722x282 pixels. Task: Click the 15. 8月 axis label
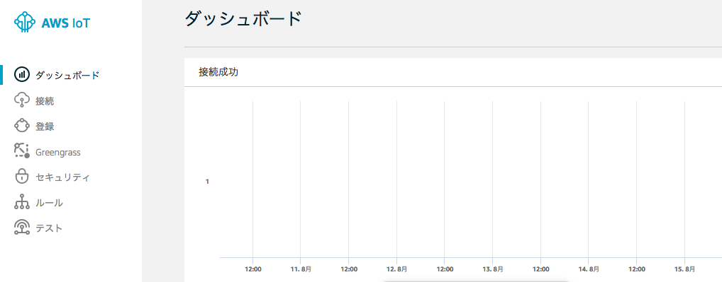684,269
